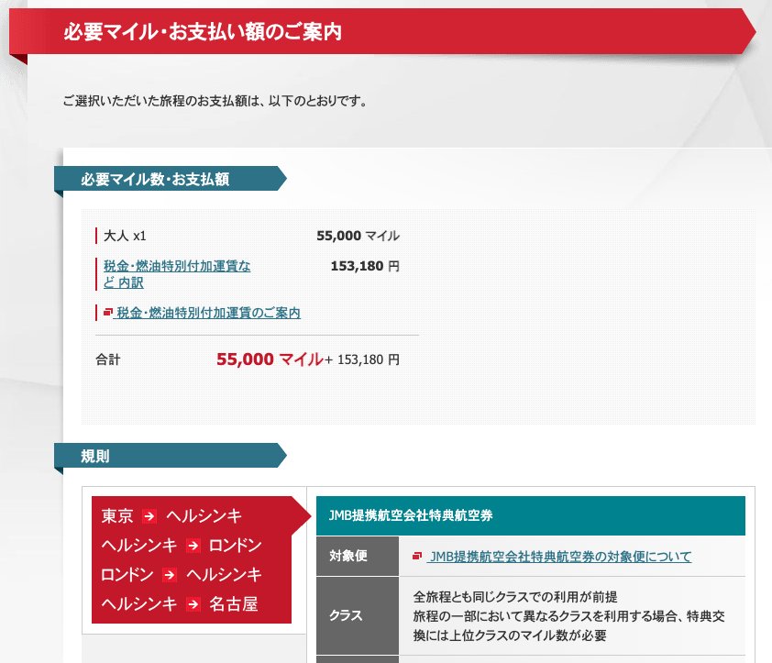Click 東京 in the itinerary panel
772x663 pixels.
(117, 516)
